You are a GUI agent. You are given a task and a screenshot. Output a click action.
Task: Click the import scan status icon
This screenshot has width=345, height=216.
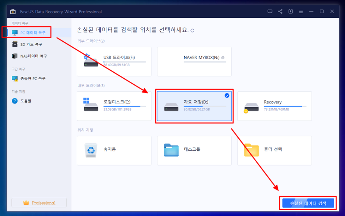pos(290,11)
